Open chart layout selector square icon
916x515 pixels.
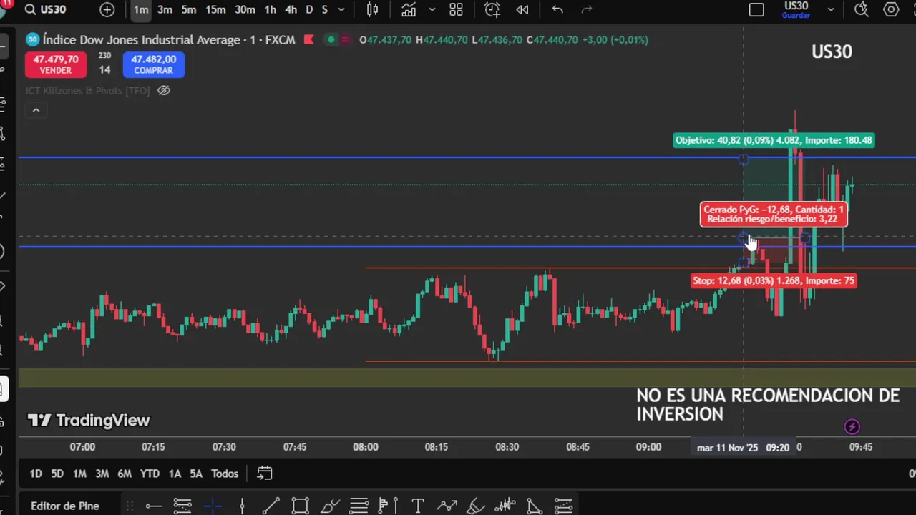756,9
